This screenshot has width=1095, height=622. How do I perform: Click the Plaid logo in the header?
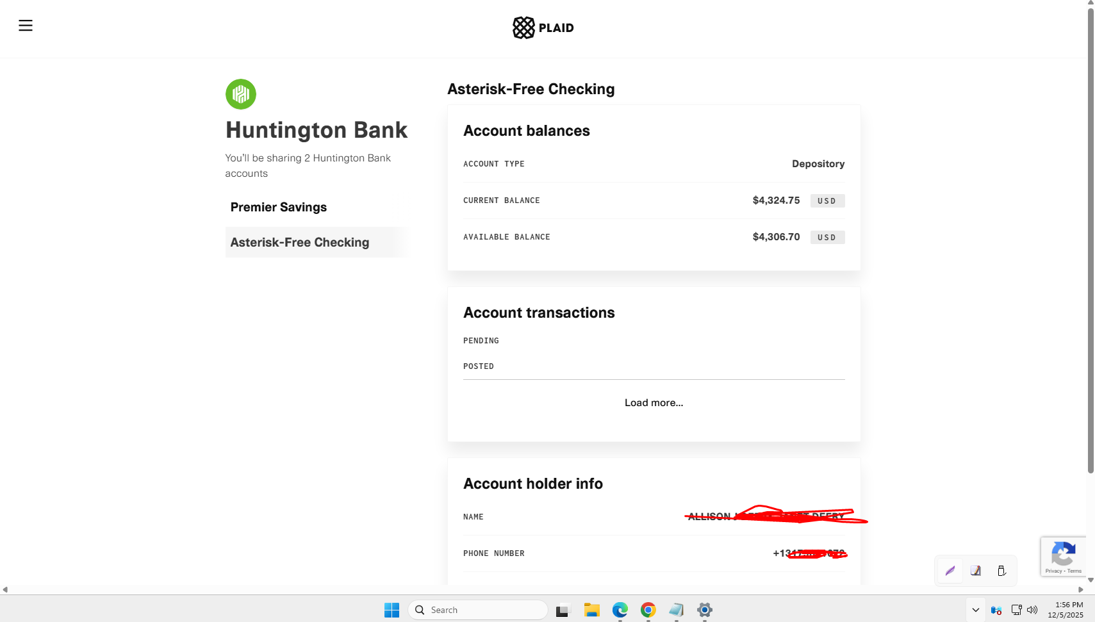point(543,28)
